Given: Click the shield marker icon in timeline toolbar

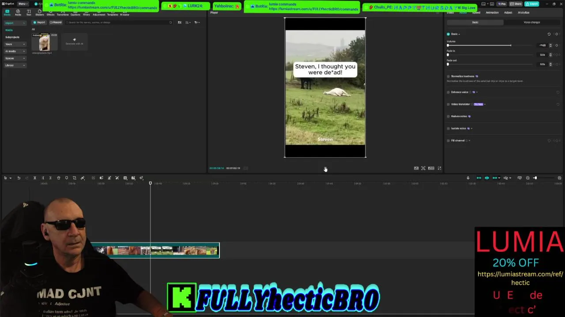Looking at the screenshot, I should pos(67,178).
